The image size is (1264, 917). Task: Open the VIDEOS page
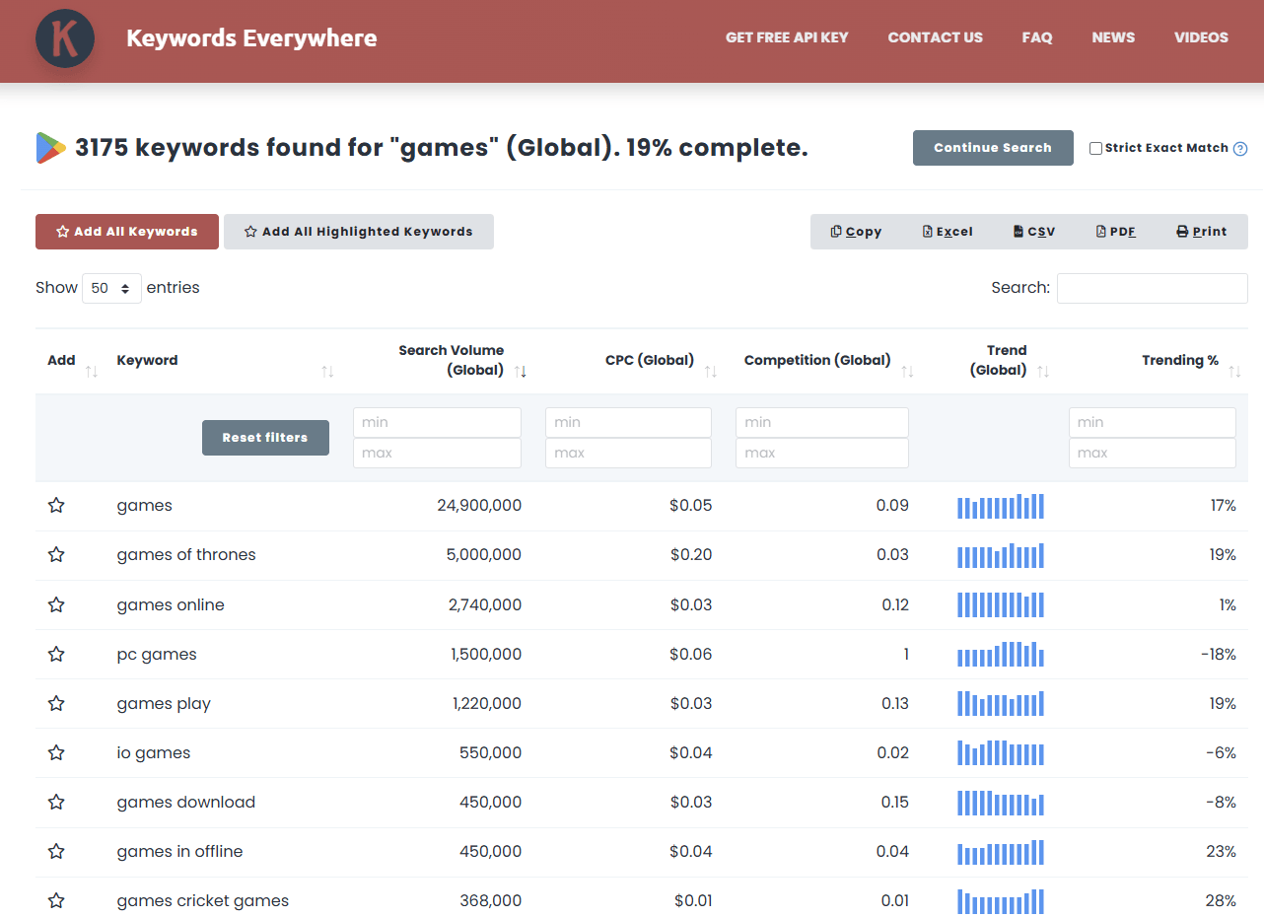1201,37
